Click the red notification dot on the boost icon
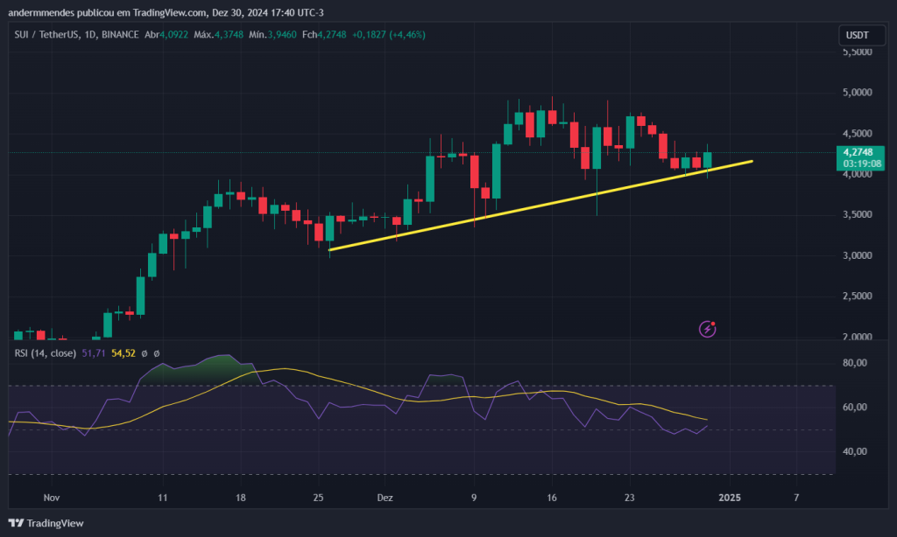This screenshot has height=537, width=897. [712, 322]
